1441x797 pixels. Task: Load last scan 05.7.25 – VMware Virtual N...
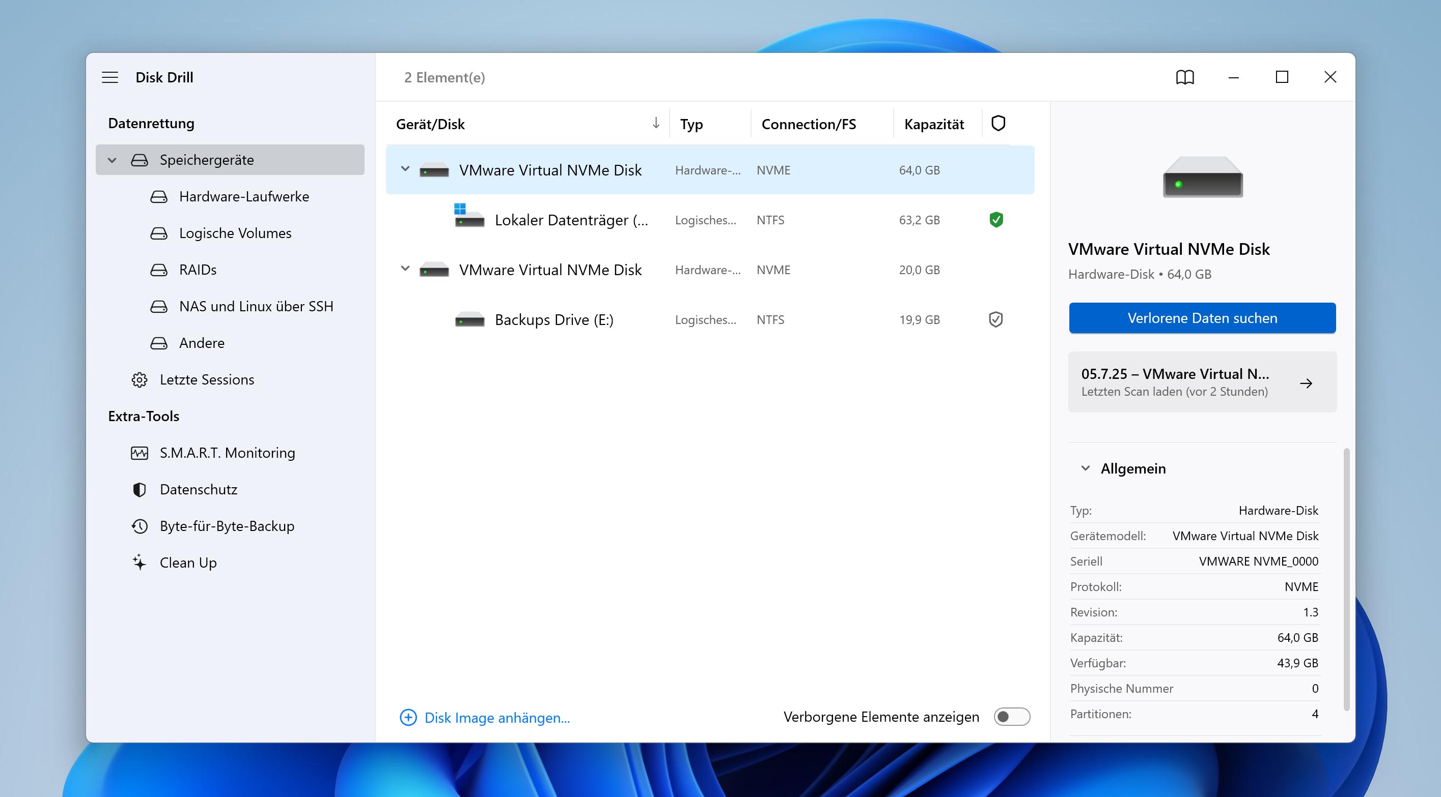[1202, 382]
